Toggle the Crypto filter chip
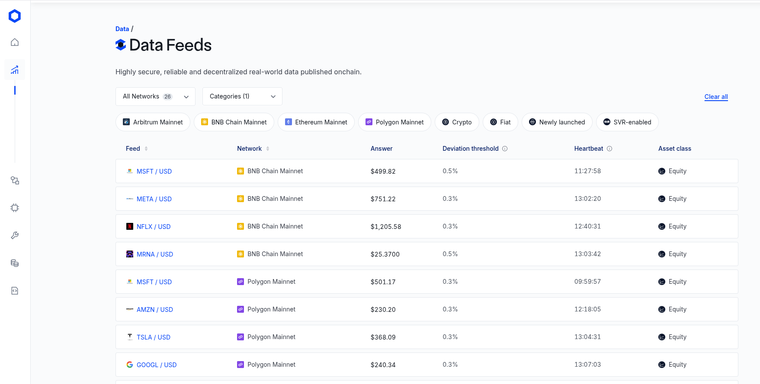 click(x=457, y=122)
